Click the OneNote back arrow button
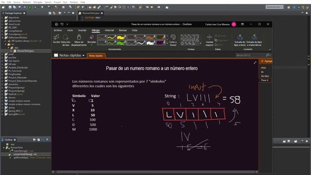 pyautogui.click(x=56, y=24)
